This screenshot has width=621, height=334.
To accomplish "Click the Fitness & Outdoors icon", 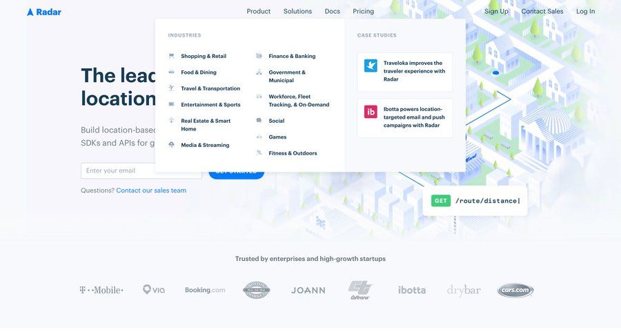I will (x=259, y=153).
